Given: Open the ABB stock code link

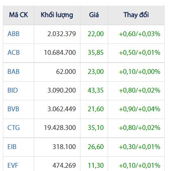Looking at the screenshot, I should (x=13, y=34).
